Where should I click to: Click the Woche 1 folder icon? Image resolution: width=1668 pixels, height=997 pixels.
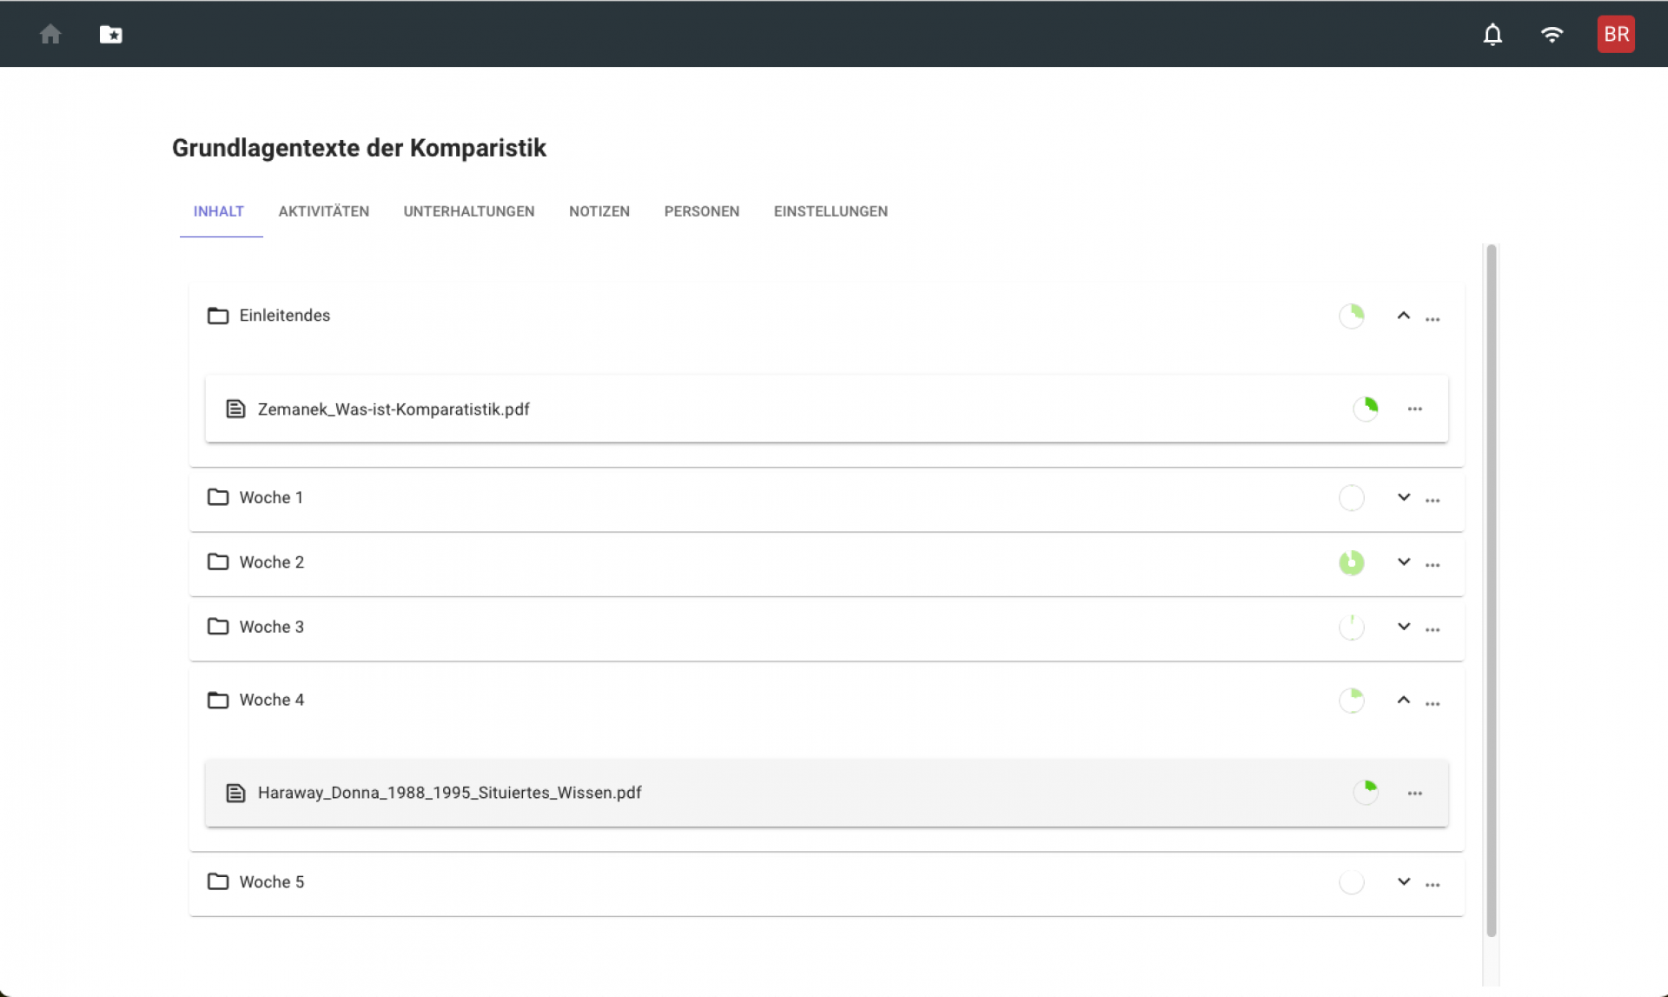[x=218, y=497]
